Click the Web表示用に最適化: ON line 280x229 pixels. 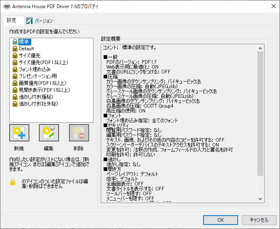132,67
